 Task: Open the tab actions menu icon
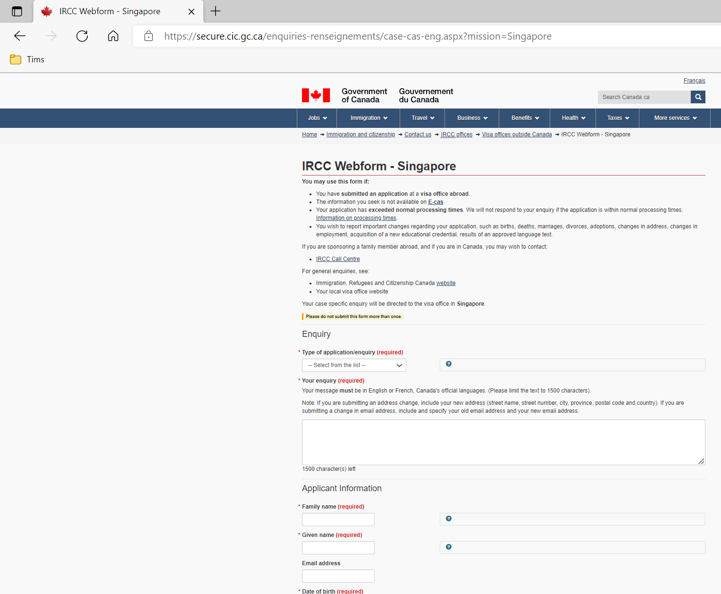point(17,11)
